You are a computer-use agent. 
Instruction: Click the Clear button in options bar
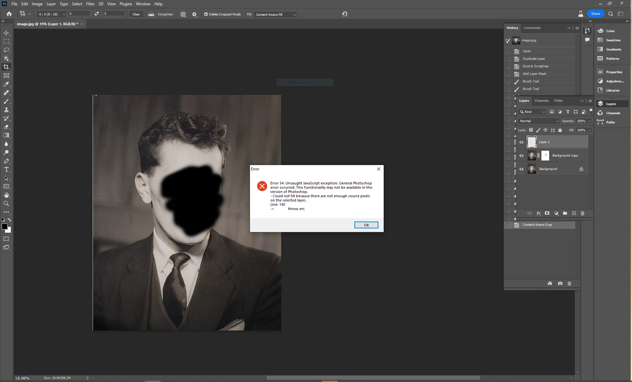click(136, 14)
